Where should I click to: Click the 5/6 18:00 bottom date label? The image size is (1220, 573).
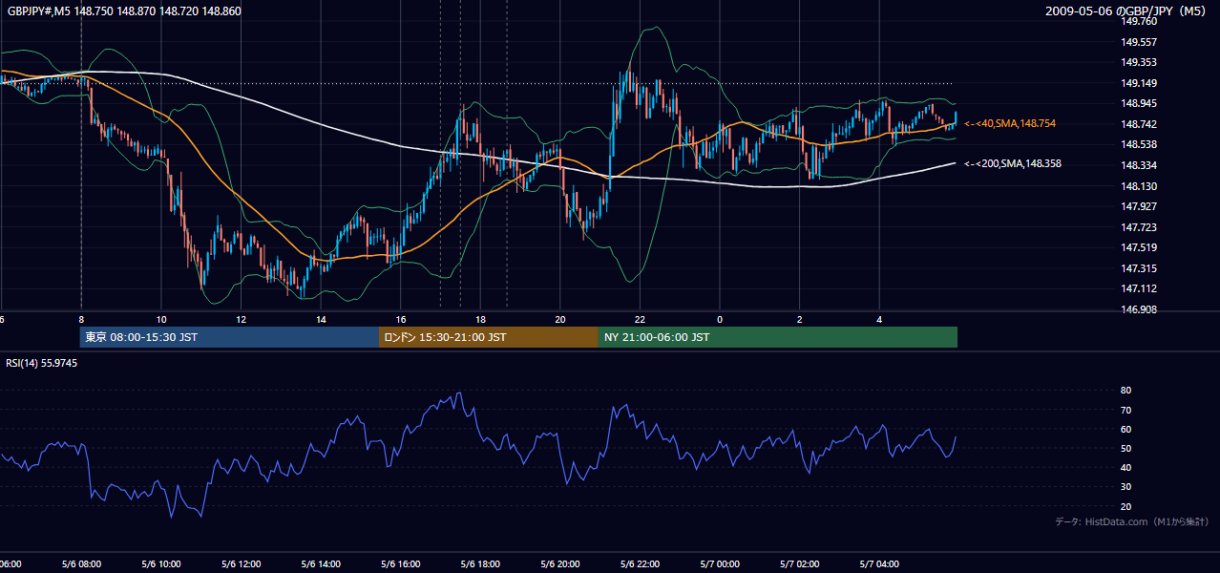[x=480, y=564]
